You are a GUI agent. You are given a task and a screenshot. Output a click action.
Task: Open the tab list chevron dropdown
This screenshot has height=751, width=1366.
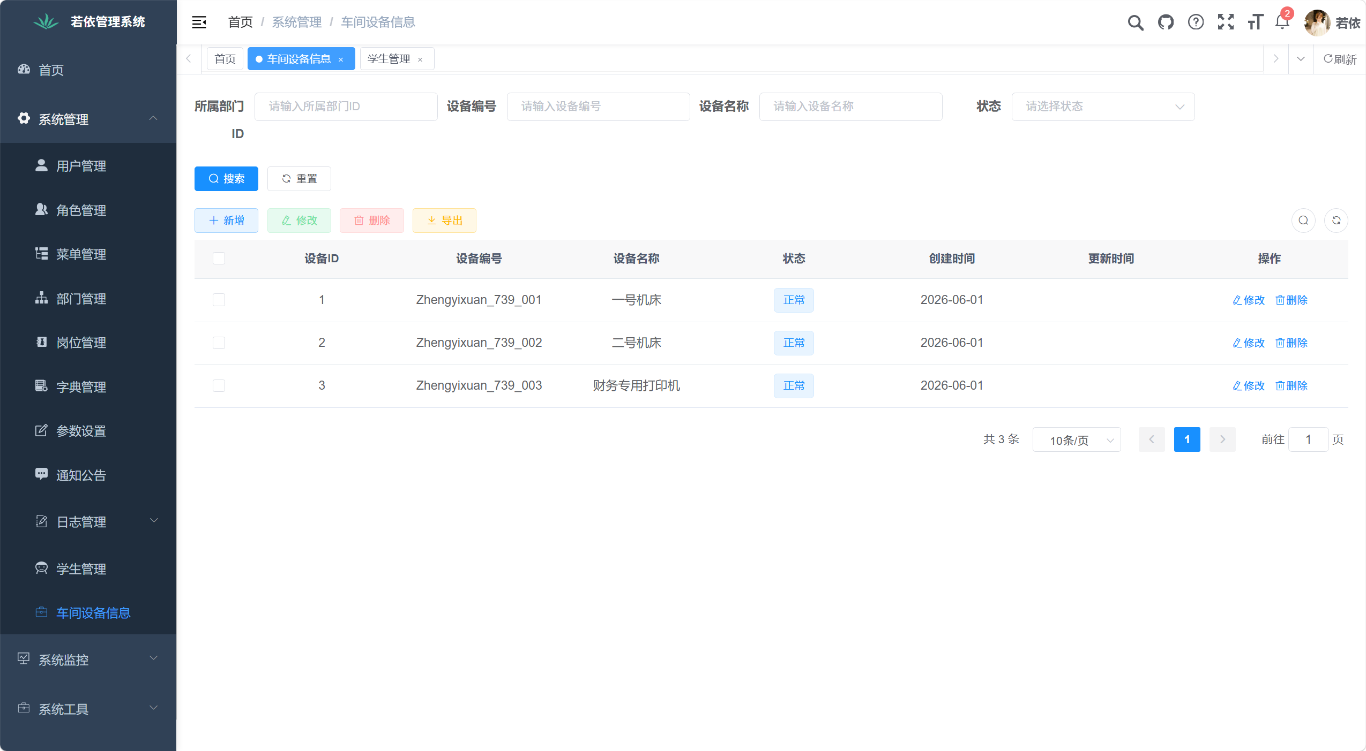(x=1301, y=59)
